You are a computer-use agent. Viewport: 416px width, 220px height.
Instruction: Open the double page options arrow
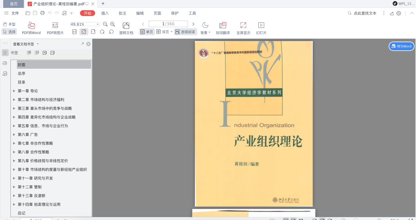coord(172,32)
